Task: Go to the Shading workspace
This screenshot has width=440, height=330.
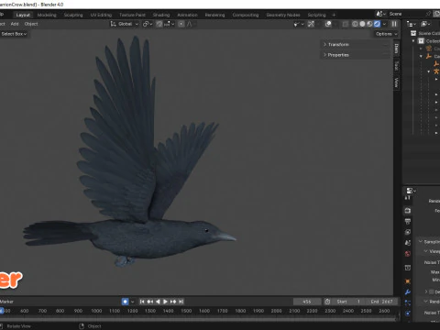Action: point(161,15)
